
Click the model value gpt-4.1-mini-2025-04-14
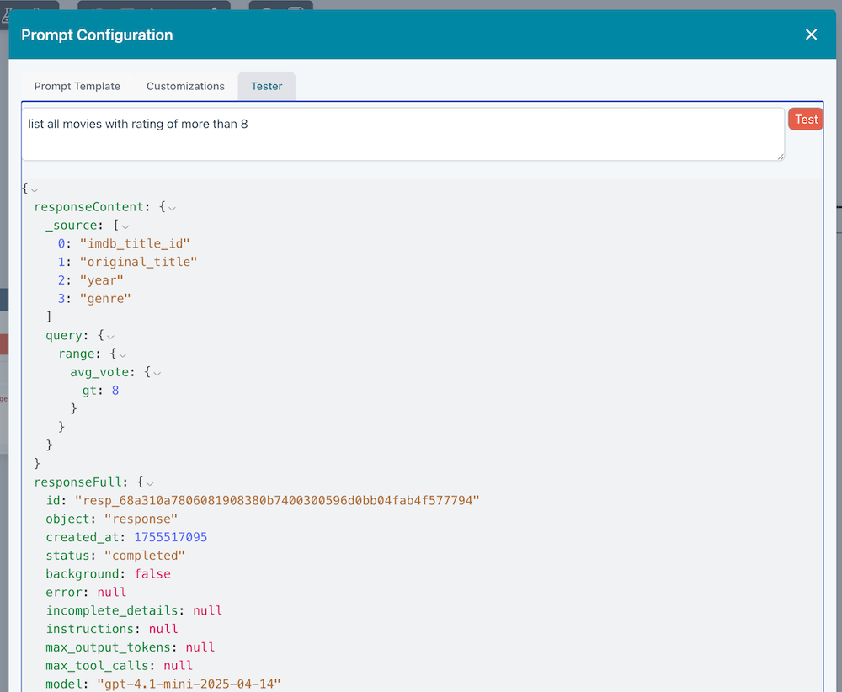(x=188, y=684)
